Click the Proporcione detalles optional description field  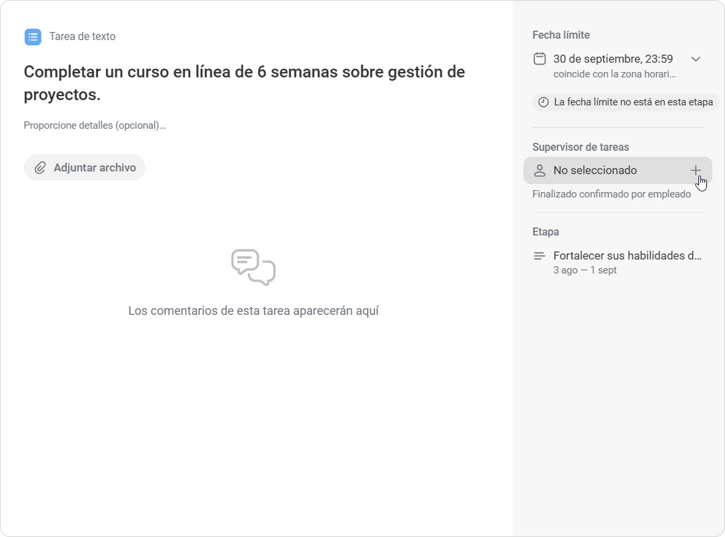click(95, 125)
